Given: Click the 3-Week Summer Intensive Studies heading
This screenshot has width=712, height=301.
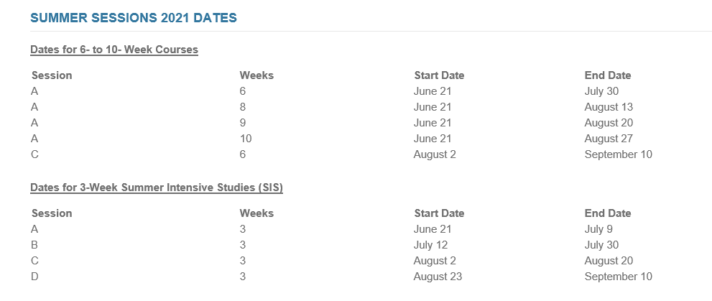Looking at the screenshot, I should [157, 187].
